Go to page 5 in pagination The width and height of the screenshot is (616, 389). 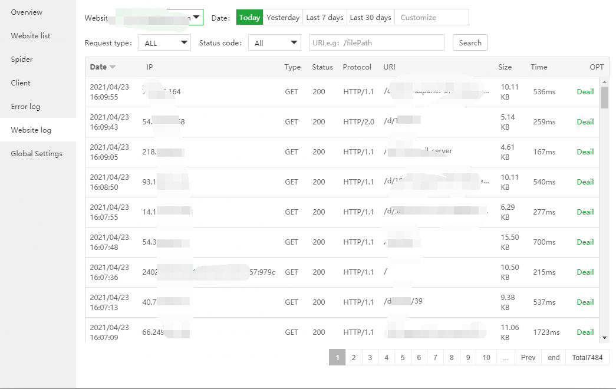(403, 358)
